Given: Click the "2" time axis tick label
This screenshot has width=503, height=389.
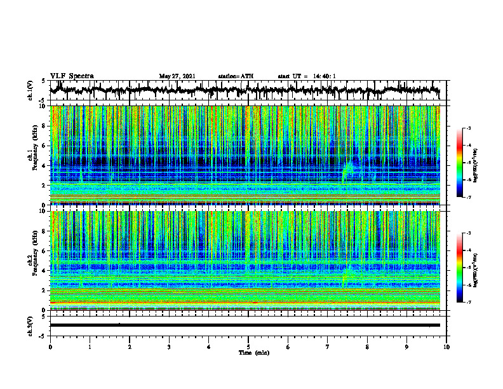Looking at the screenshot, I should [x=130, y=347].
